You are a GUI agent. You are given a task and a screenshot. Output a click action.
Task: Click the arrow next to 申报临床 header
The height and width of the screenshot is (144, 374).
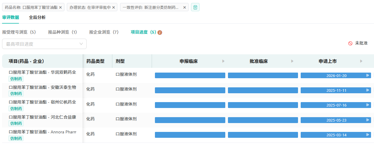point(224,61)
